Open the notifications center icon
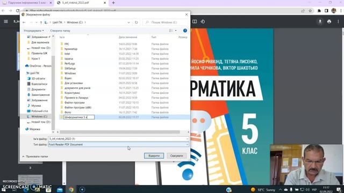The height and width of the screenshot is (193, 344). tap(339, 189)
